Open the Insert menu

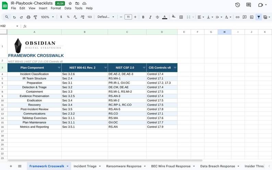(x=43, y=8)
